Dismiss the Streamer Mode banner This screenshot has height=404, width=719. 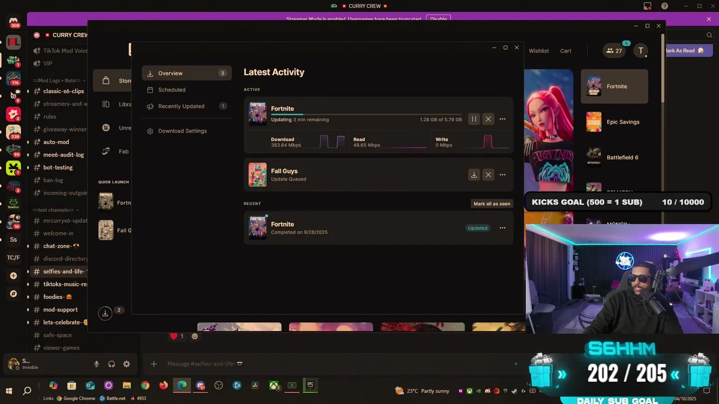pos(709,19)
